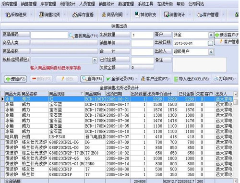This screenshot has height=183, width=240.
Task: Expand 销售出货 toolbar dropdown arrow
Action: coord(65,15)
